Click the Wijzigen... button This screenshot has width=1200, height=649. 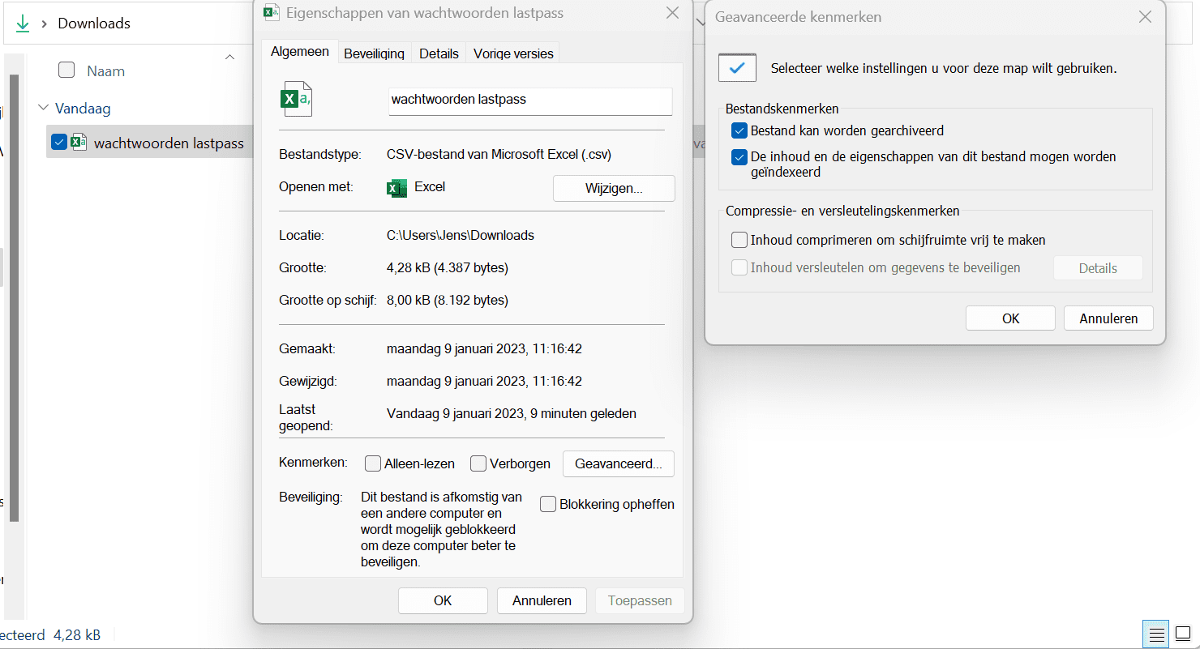coord(614,188)
